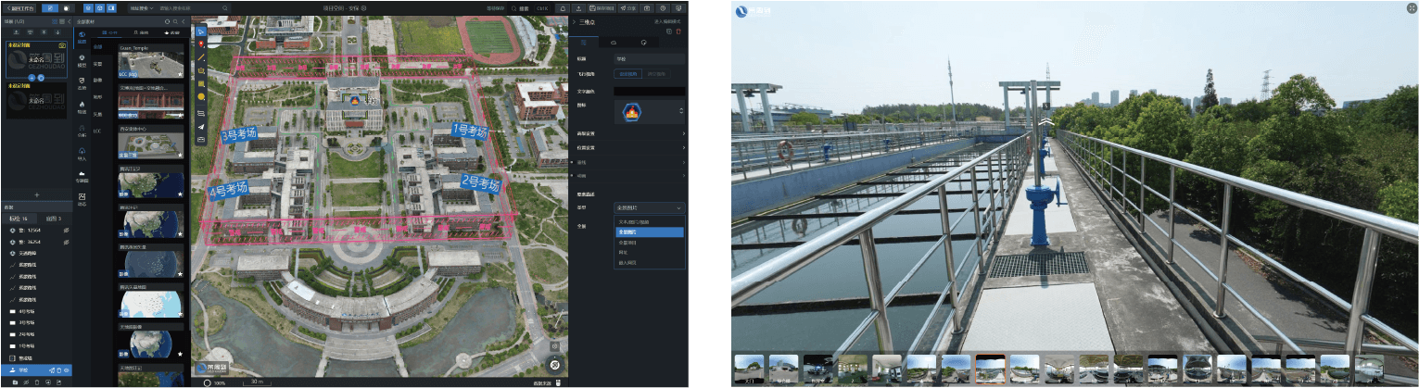
Task: Select the first highlighted flight view option
Action: click(628, 73)
